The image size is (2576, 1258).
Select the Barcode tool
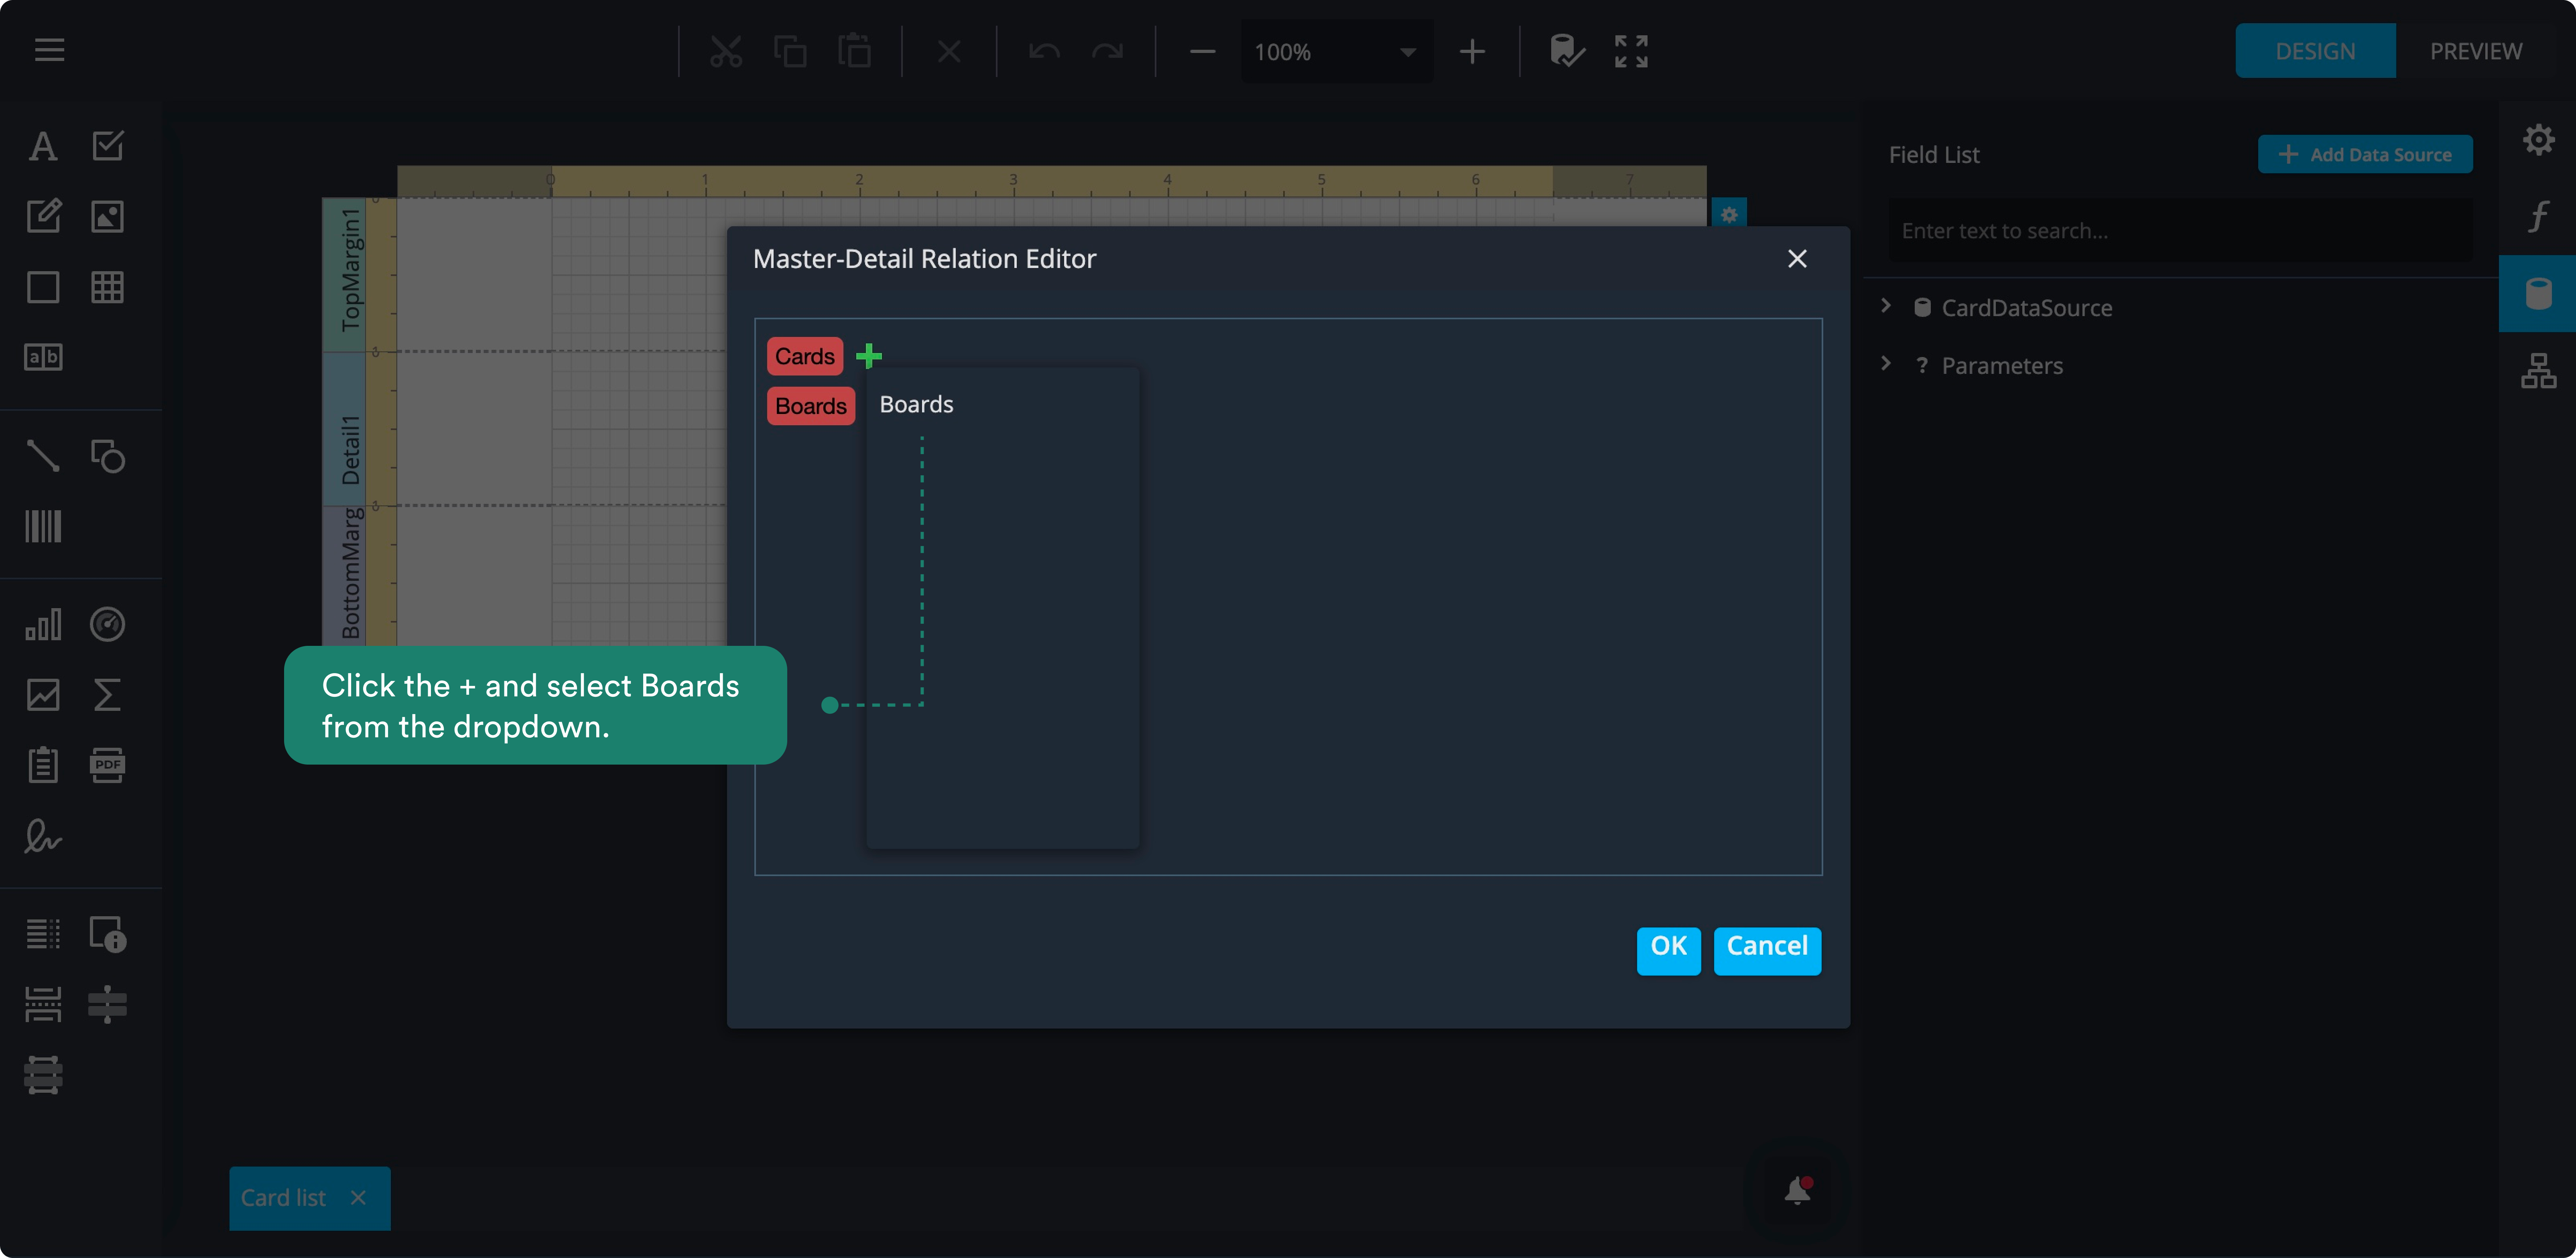pos(43,526)
